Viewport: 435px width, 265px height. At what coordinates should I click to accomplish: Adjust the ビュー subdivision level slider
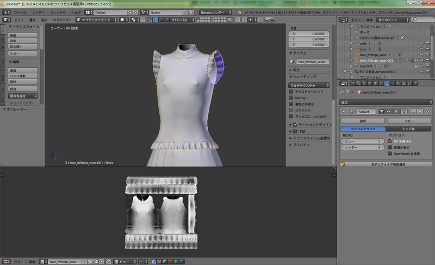[363, 140]
